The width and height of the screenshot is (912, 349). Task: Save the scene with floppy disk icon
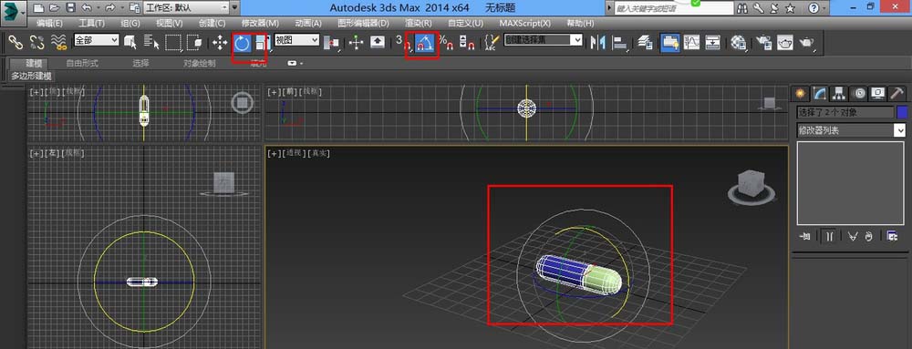(x=70, y=8)
